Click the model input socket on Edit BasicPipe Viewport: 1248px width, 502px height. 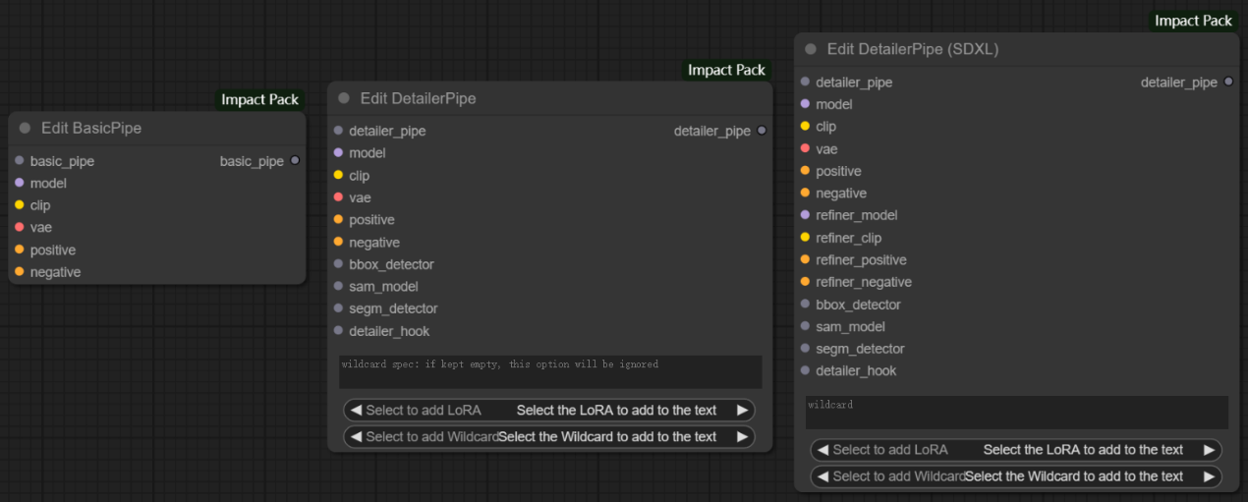click(19, 183)
